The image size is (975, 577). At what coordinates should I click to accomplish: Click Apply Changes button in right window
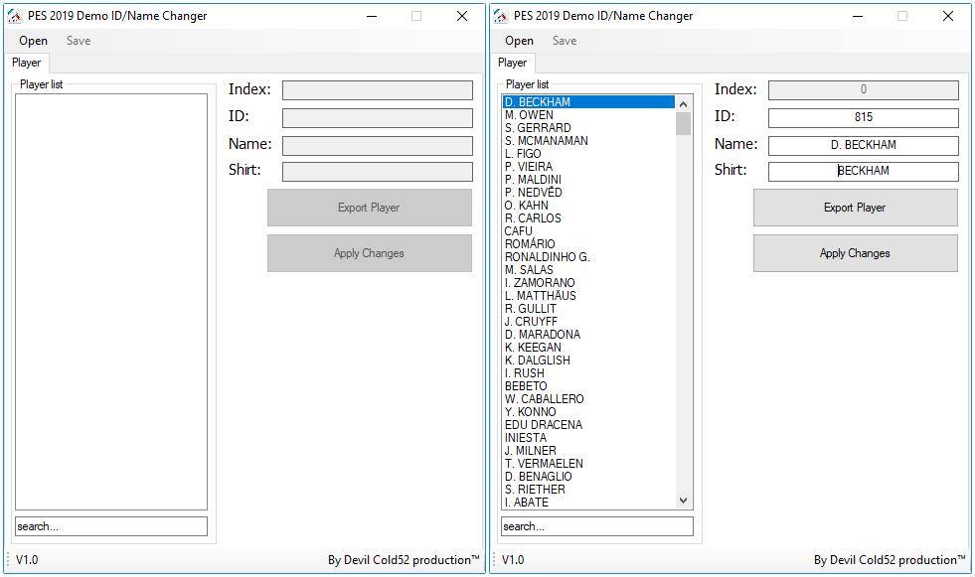click(x=855, y=253)
